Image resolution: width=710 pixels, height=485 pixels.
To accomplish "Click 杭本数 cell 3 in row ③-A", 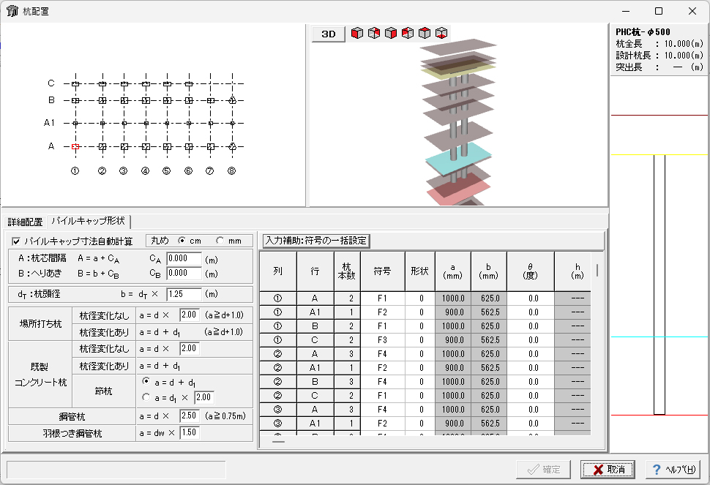I will (x=347, y=410).
